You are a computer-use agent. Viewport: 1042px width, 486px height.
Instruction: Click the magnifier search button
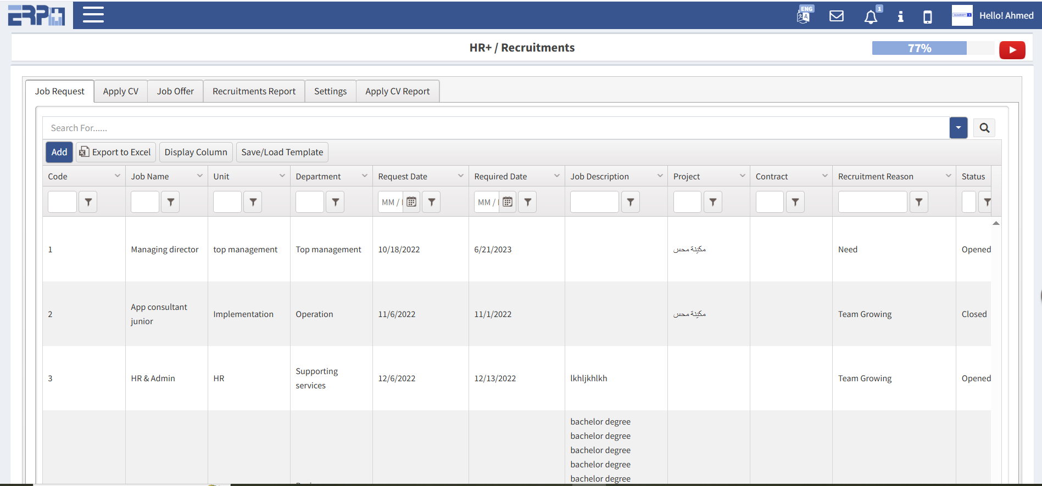pyautogui.click(x=984, y=128)
